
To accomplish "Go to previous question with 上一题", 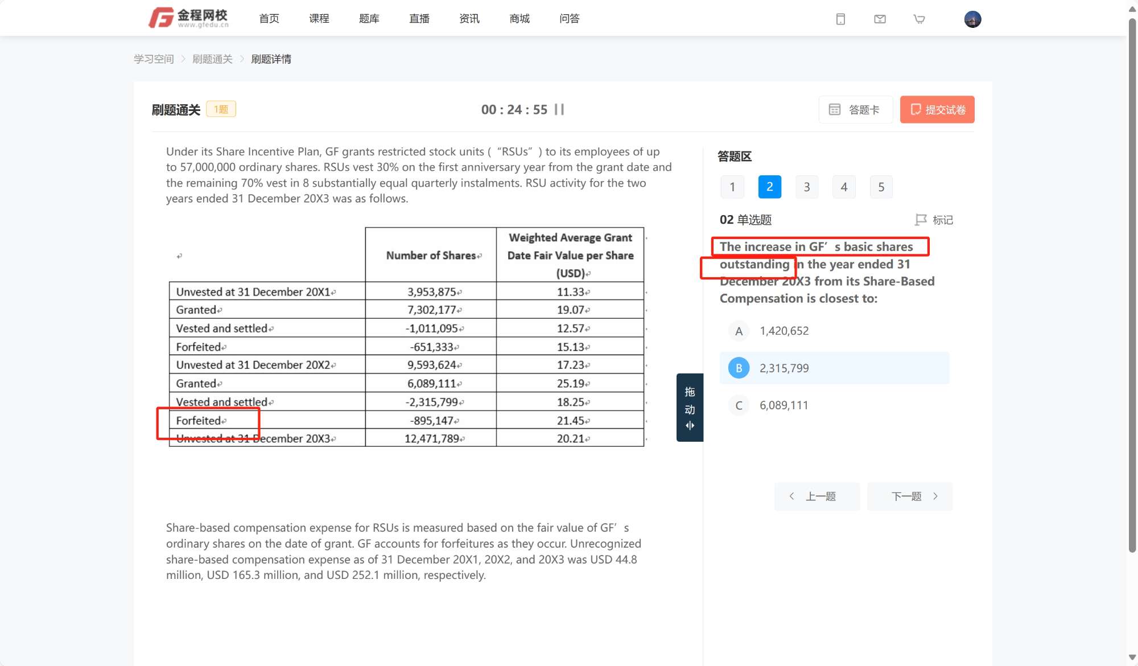I will click(817, 496).
